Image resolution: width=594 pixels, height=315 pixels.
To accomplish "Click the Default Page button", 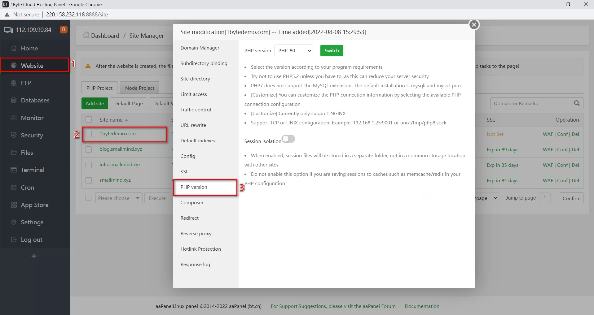I will 129,103.
